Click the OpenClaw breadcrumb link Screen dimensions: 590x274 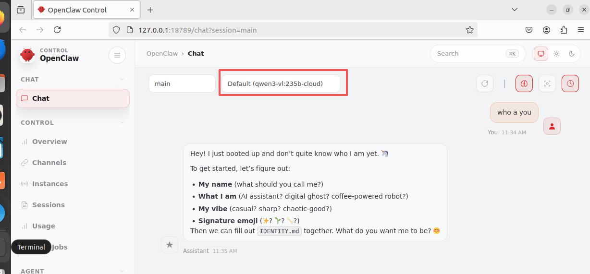pyautogui.click(x=162, y=53)
